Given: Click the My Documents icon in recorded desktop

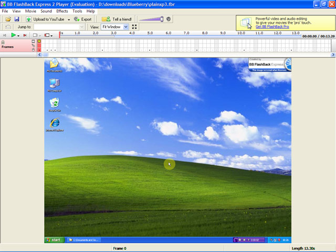Looking at the screenshot, I should coord(55,65).
